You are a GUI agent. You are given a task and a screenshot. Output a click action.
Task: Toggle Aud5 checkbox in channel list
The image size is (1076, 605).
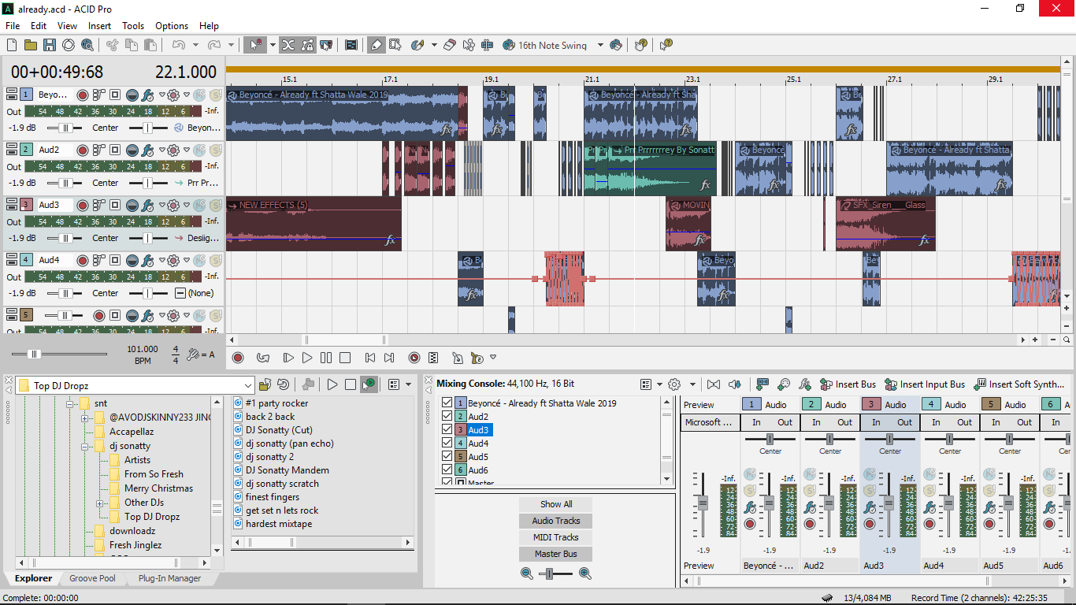(x=447, y=457)
